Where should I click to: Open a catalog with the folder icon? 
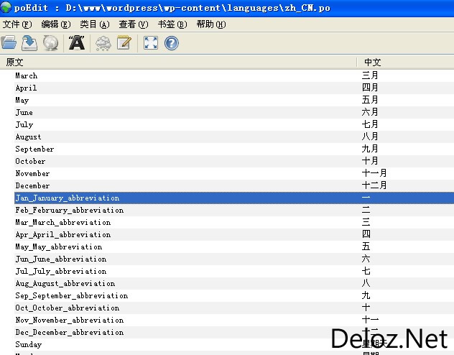[x=9, y=43]
